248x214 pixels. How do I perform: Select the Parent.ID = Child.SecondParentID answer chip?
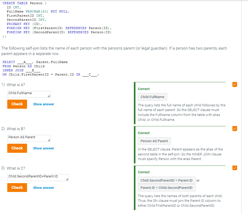(x=166, y=188)
